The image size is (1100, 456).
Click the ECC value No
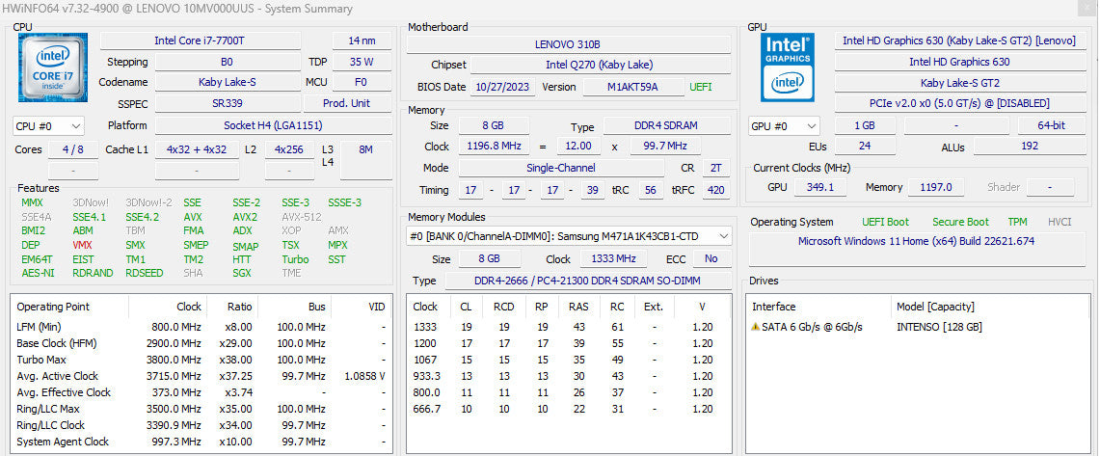(x=711, y=259)
